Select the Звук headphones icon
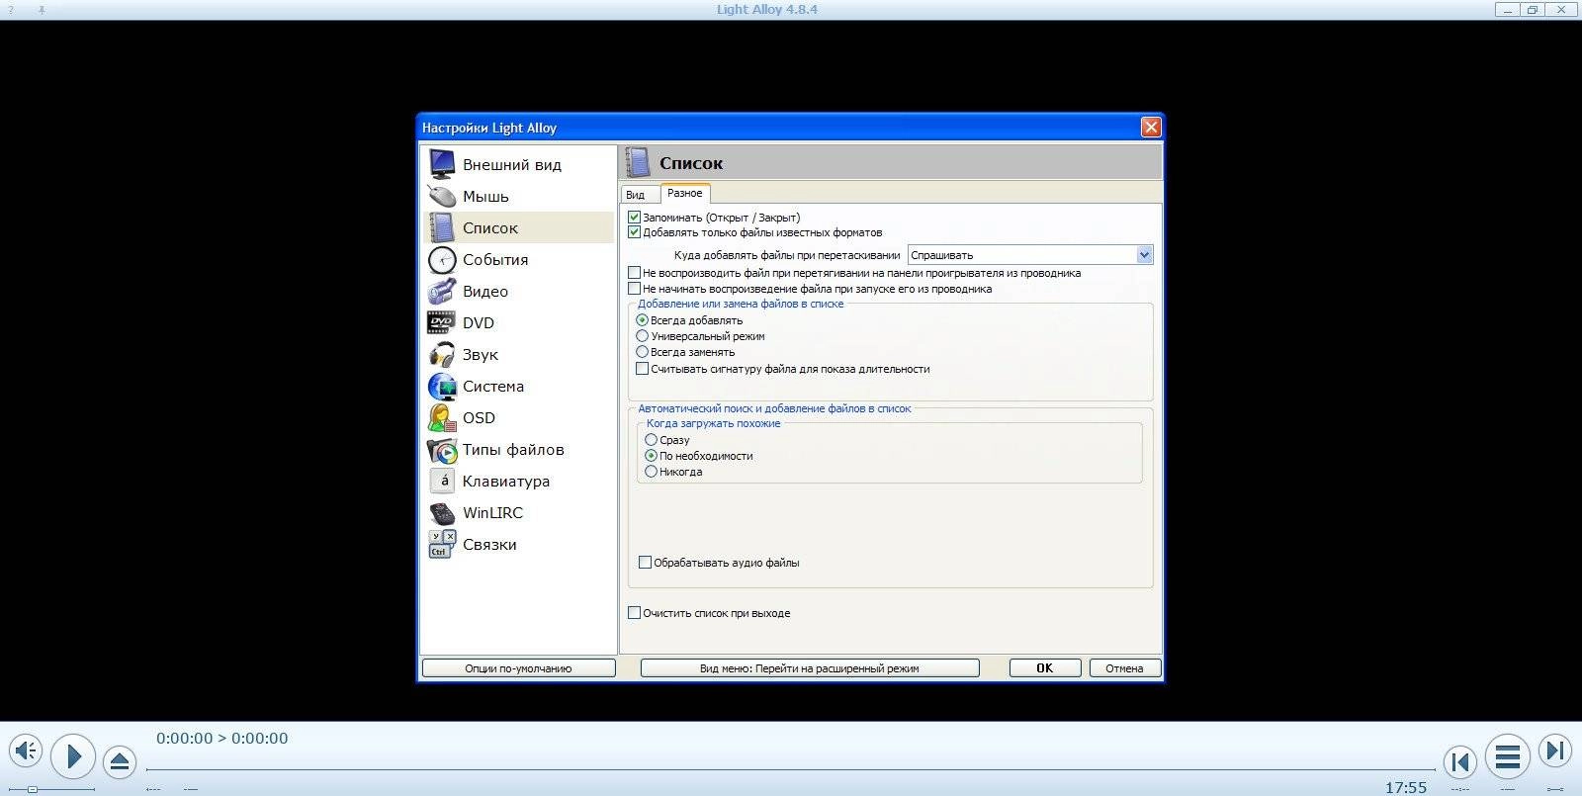The image size is (1582, 796). [442, 354]
